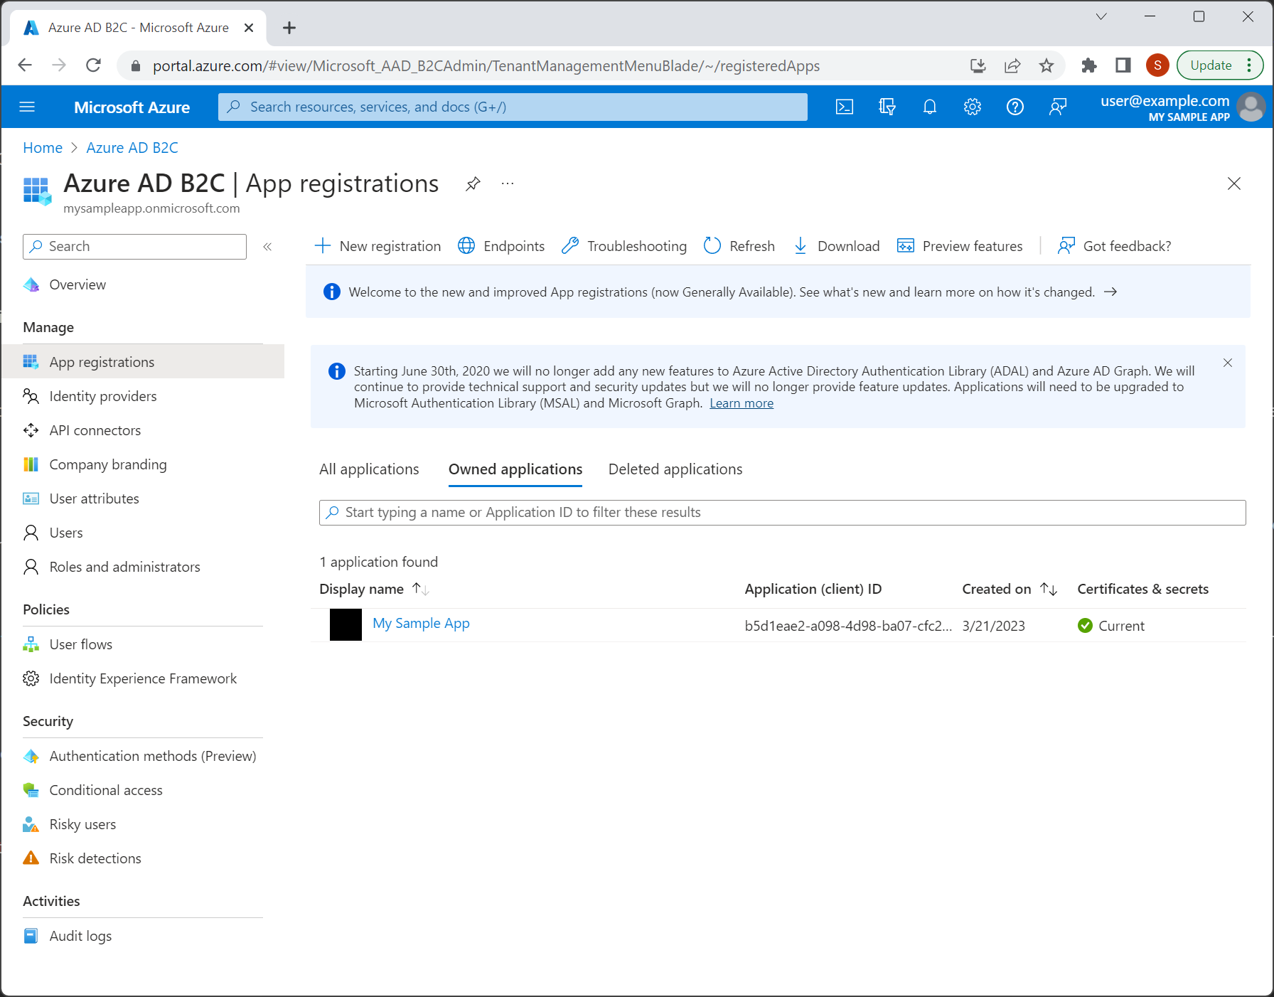
Task: Collapse the left navigation menu
Action: coord(267,247)
